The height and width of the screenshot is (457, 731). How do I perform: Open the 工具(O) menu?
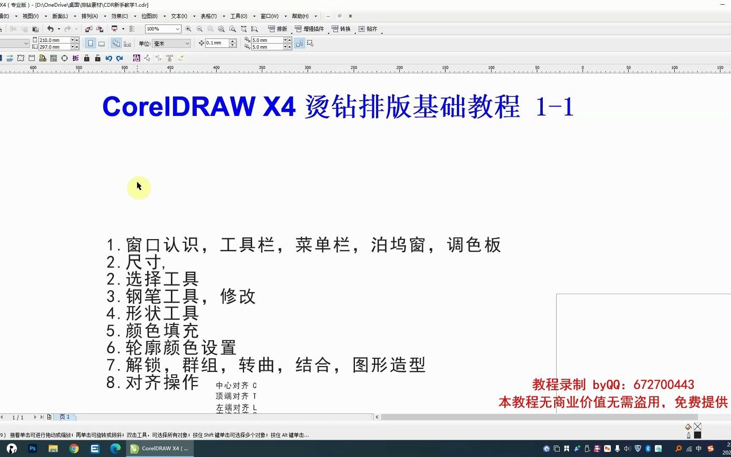pyautogui.click(x=238, y=16)
